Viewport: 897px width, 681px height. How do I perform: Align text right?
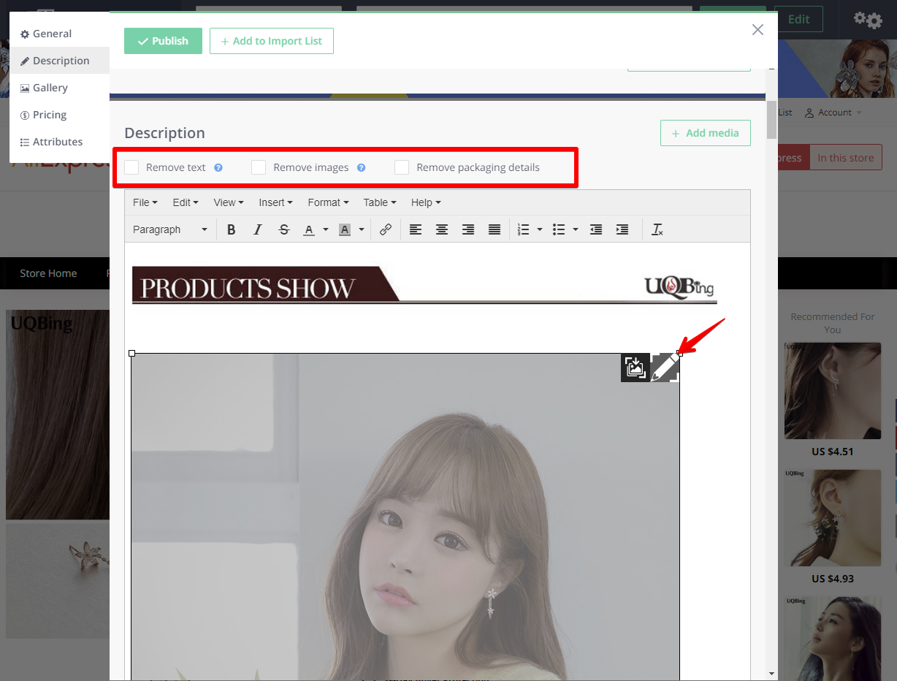(468, 229)
